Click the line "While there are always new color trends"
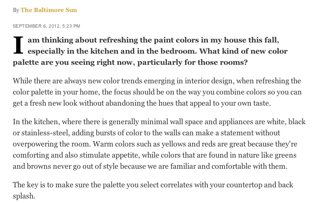This screenshot has height=203, width=323. tap(157, 81)
